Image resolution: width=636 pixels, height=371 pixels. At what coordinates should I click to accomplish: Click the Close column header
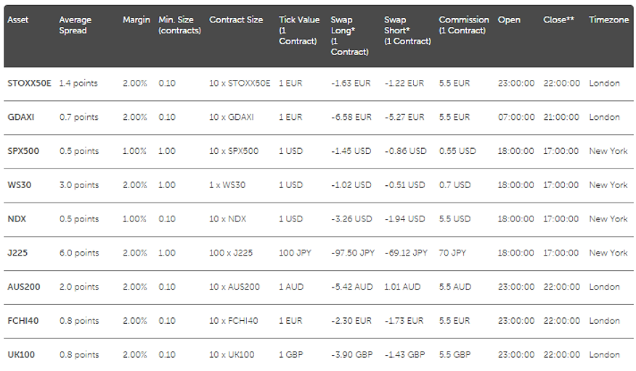point(558,20)
